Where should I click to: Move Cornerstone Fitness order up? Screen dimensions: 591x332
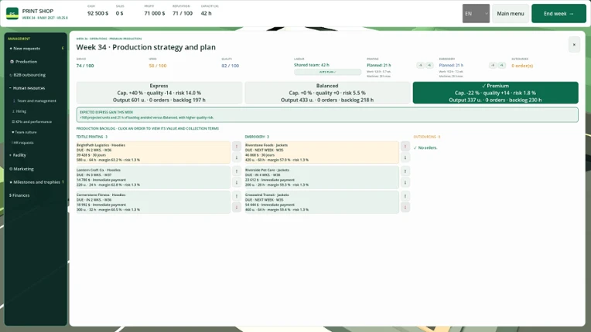[x=237, y=196]
